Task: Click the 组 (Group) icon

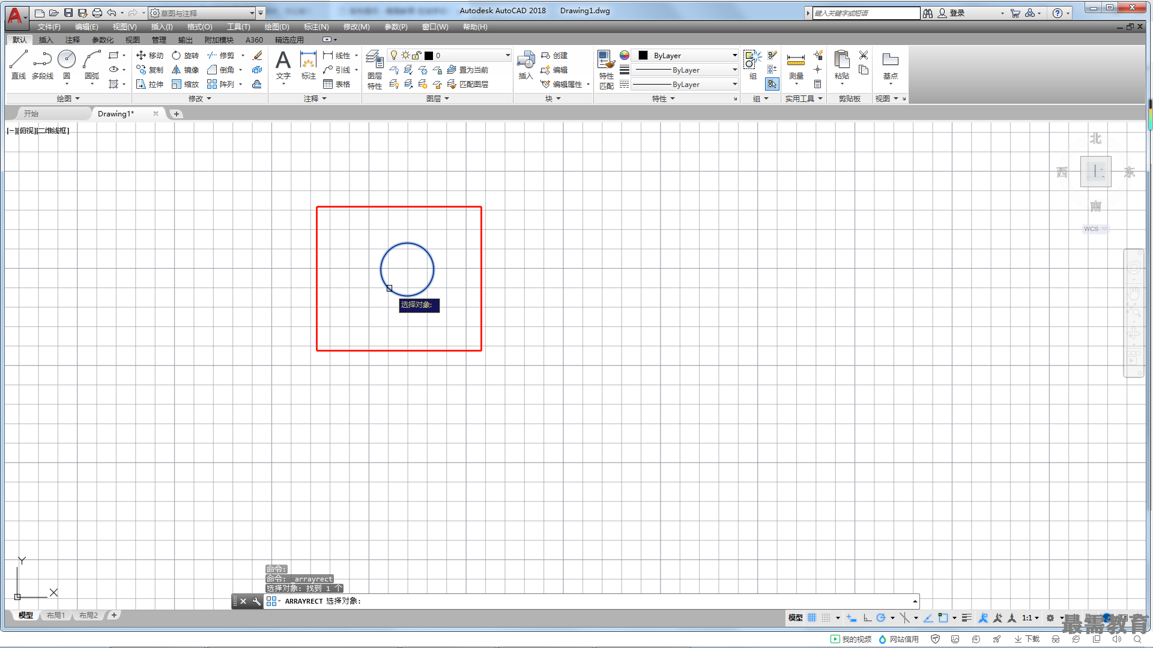Action: click(x=752, y=65)
